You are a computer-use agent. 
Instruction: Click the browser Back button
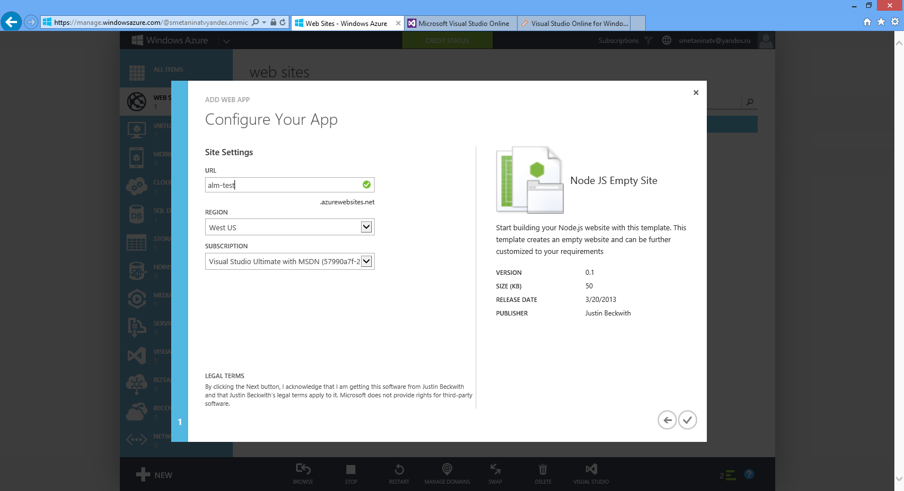pos(11,22)
